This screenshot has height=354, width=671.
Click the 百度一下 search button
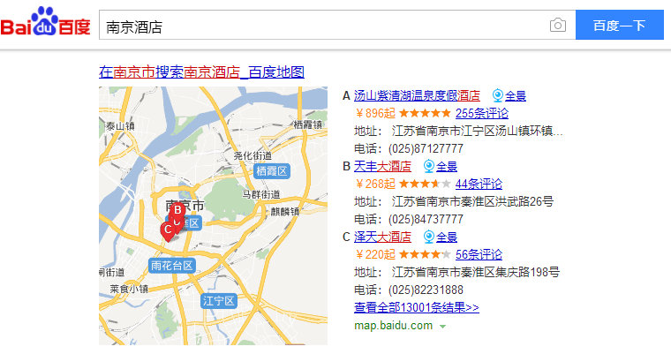tap(619, 26)
